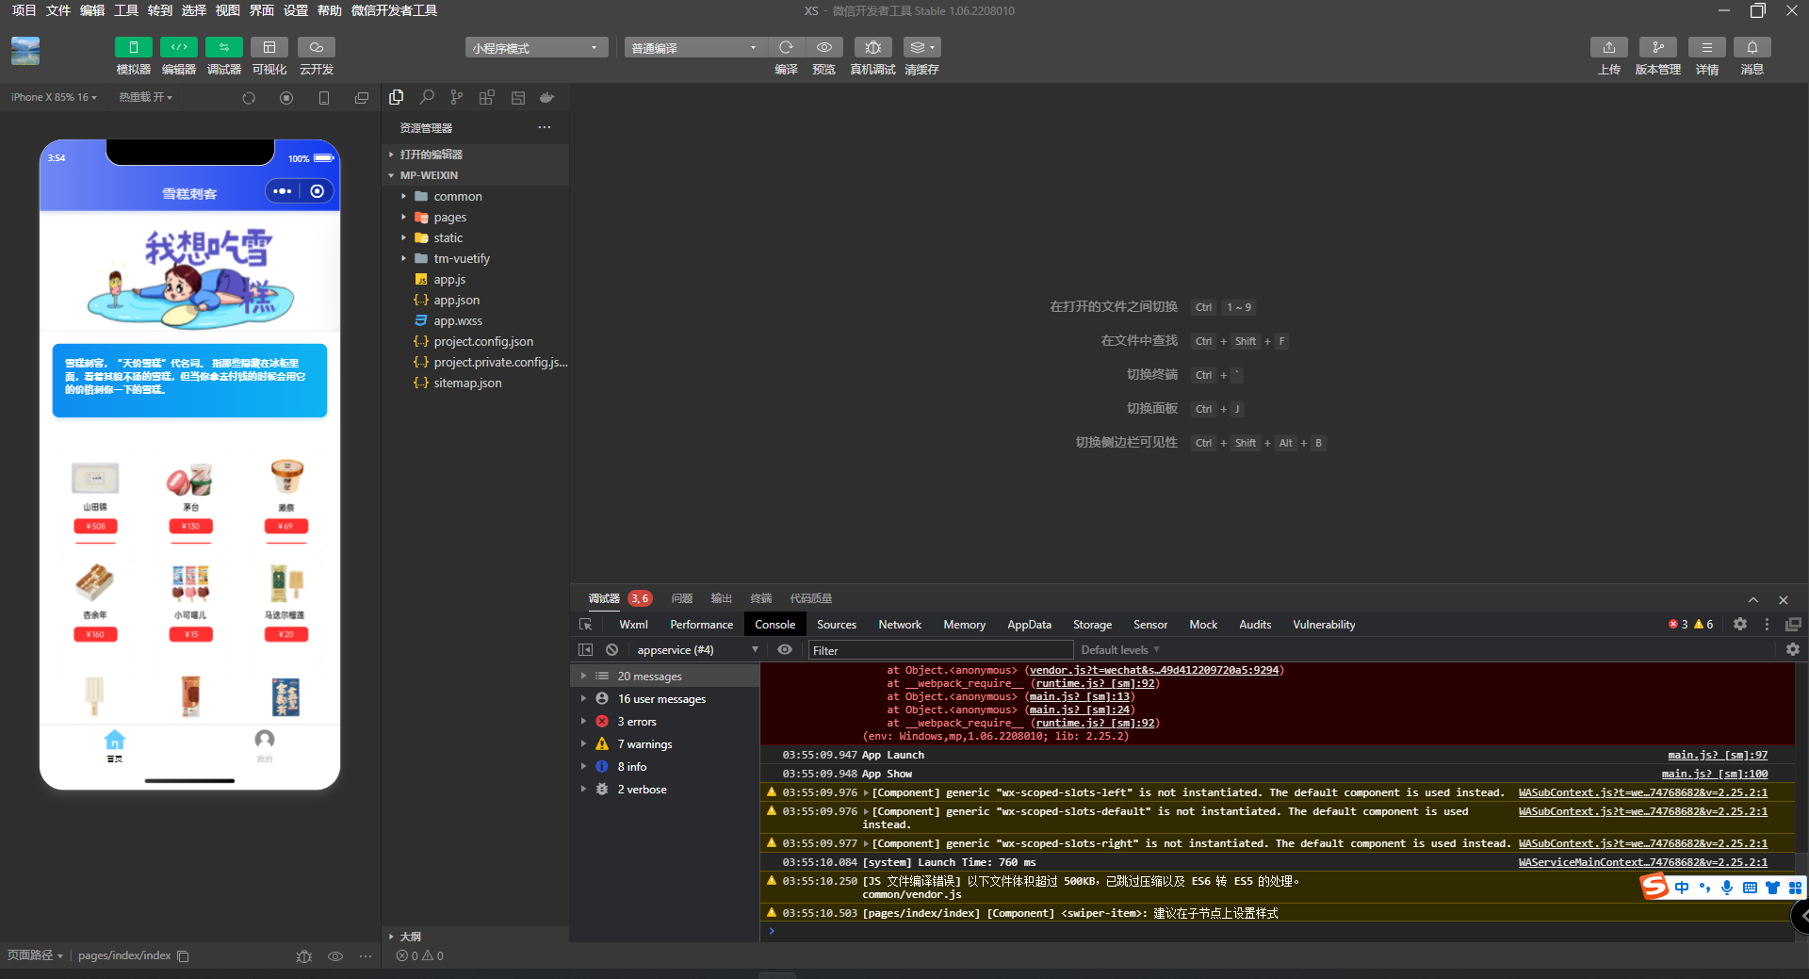Toggle the Debugger (调试器) panel button
Screen dimensions: 1809x979
pos(223,47)
